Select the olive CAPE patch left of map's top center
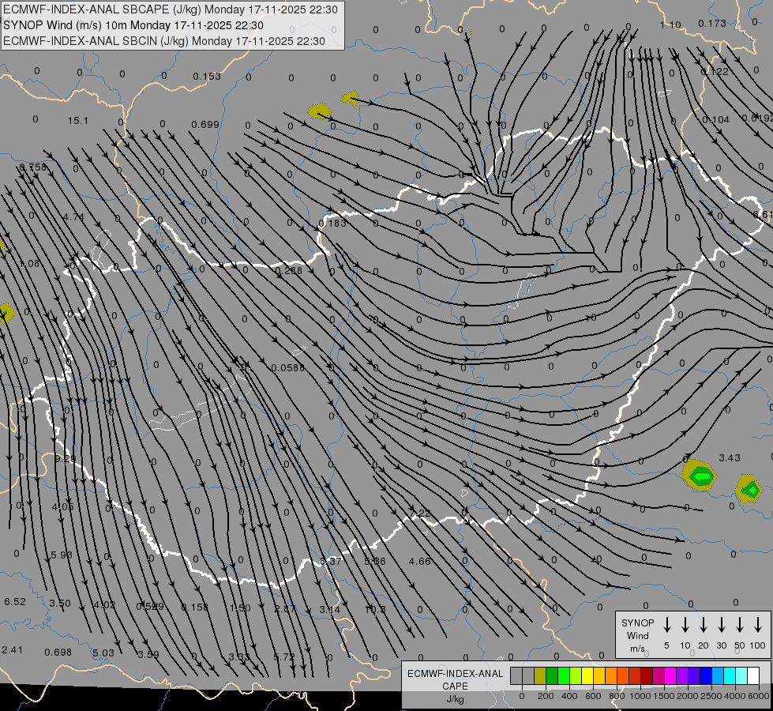Image resolution: width=773 pixels, height=711 pixels. coord(319,111)
